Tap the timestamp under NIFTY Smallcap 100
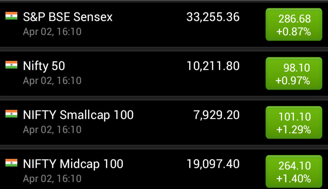The width and height of the screenshot is (328, 189). pyautogui.click(x=52, y=129)
